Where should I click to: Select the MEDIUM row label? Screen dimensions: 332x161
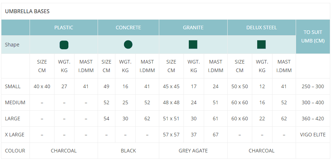15,102
